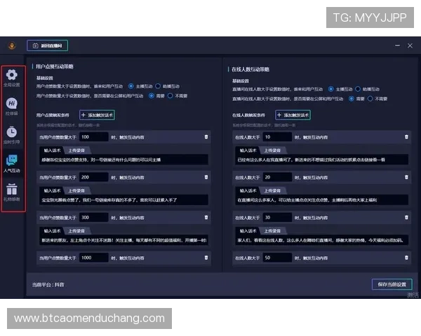This screenshot has width=421, height=336.
Task: Switch to 输入话术 tab for online 10
Action: coord(248,150)
